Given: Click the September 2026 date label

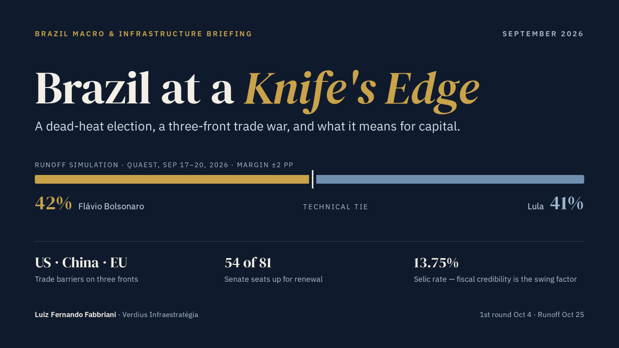Looking at the screenshot, I should coord(543,34).
